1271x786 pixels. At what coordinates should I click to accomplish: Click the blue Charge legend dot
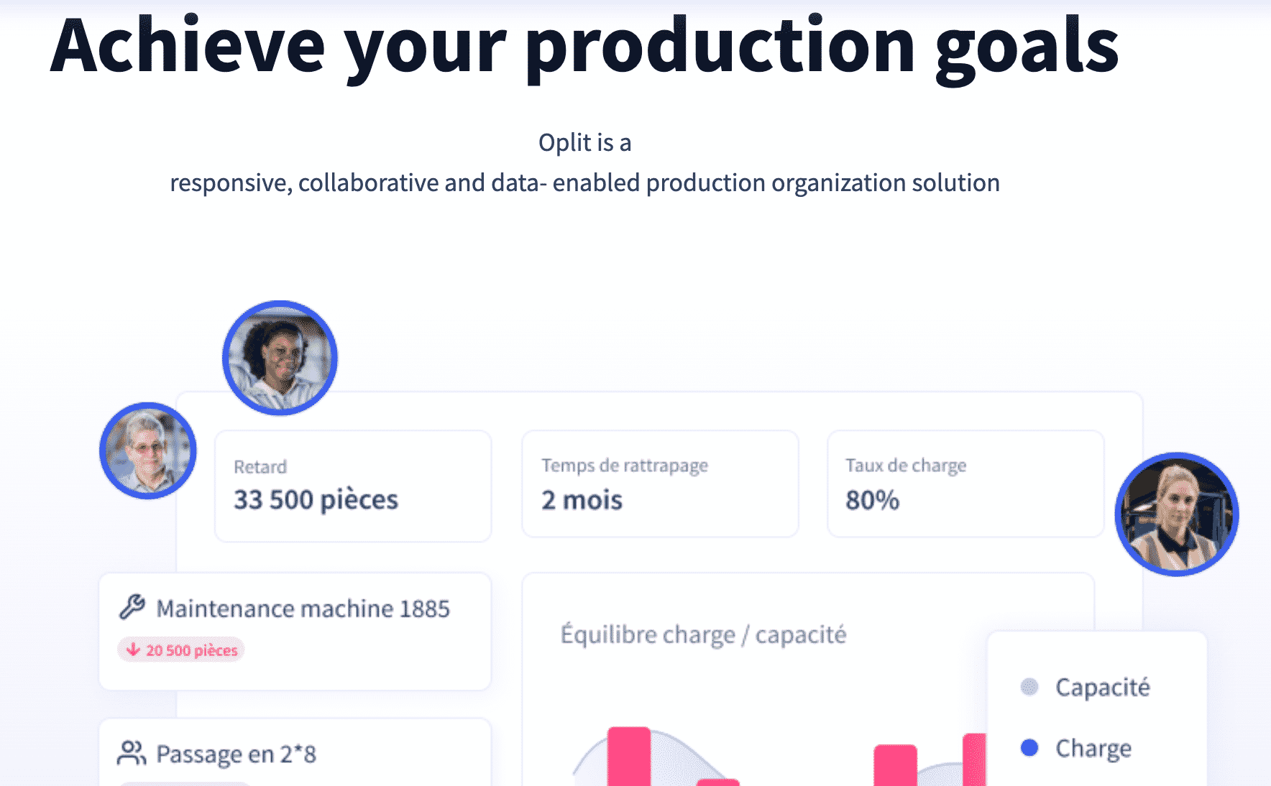pos(1029,748)
